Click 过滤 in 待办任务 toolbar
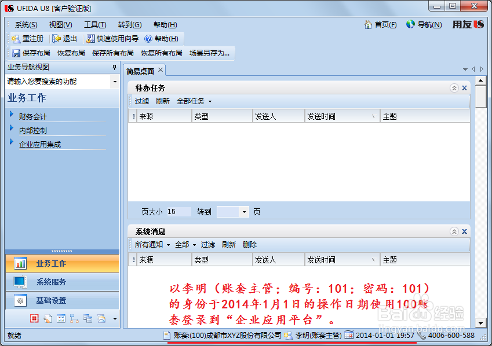The width and height of the screenshot is (492, 346). click(142, 101)
